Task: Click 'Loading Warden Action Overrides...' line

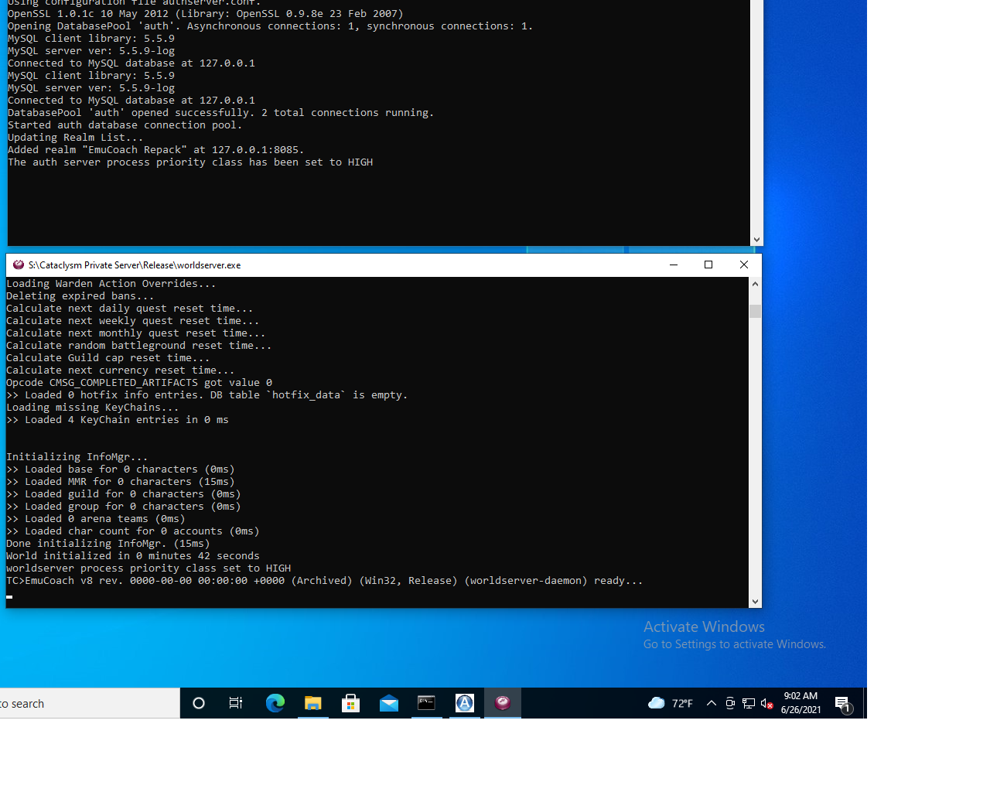Action: [111, 284]
